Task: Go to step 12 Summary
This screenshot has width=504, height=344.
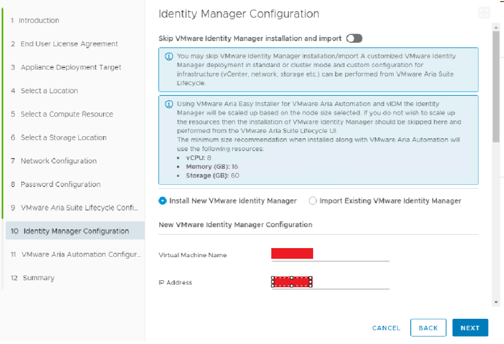Action: click(x=33, y=278)
